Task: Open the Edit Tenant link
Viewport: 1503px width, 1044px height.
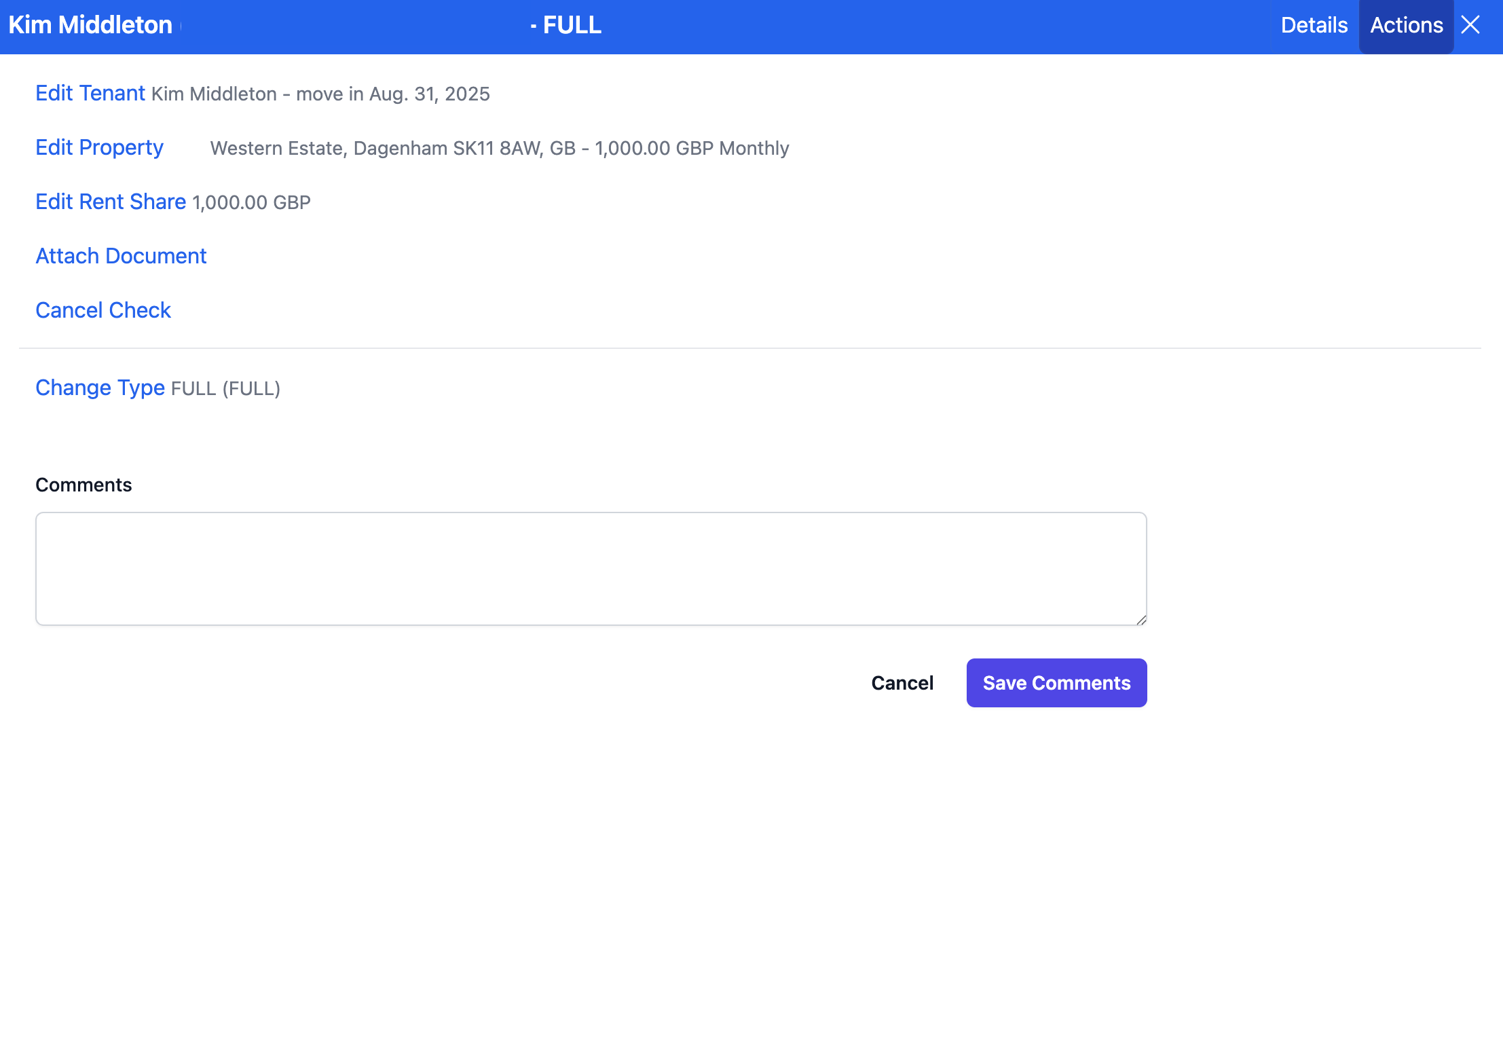Action: (x=90, y=93)
